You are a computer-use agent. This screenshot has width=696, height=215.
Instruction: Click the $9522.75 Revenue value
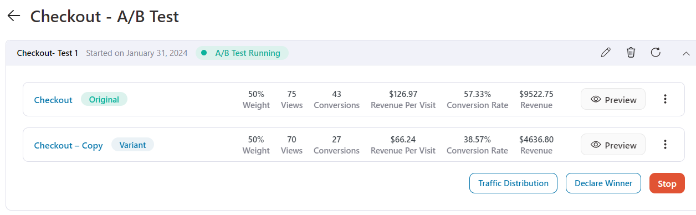[x=536, y=94]
